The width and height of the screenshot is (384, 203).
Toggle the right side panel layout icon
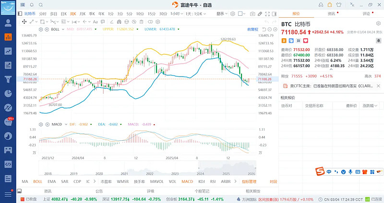pos(274,14)
